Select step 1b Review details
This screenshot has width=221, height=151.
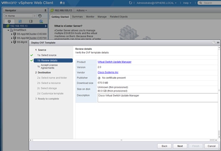coord(53,60)
